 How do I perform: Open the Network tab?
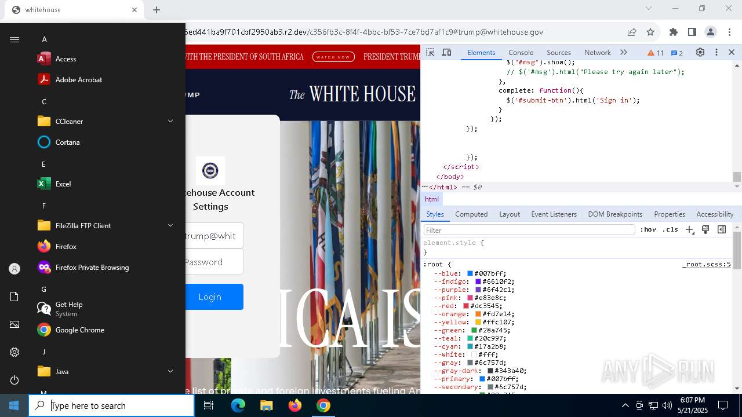(x=598, y=53)
